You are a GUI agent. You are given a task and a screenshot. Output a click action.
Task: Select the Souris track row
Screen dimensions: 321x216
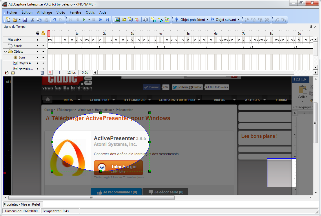click(25, 46)
